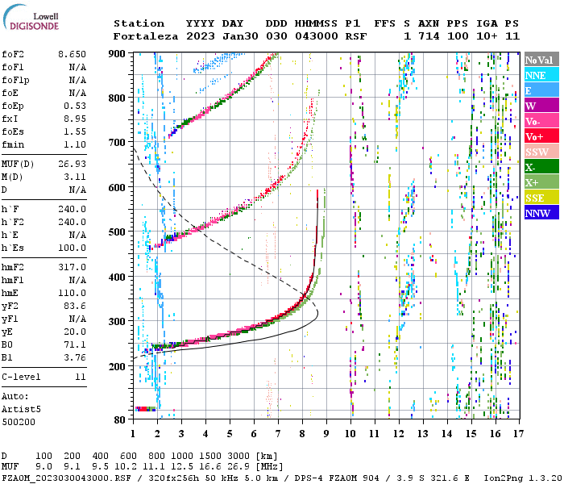Click the Fortaleza station name
The width and height of the screenshot is (564, 484).
click(146, 36)
